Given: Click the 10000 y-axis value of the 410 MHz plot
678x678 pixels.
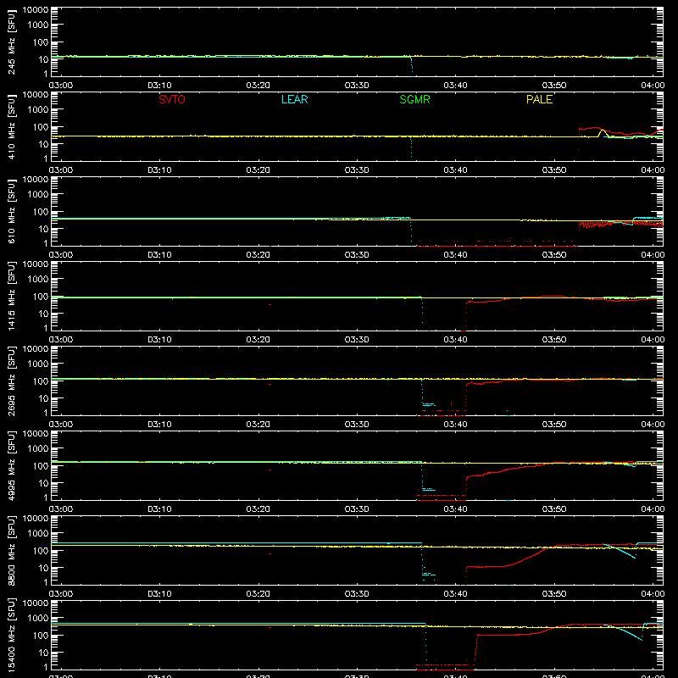Looking at the screenshot, I should pyautogui.click(x=36, y=95).
